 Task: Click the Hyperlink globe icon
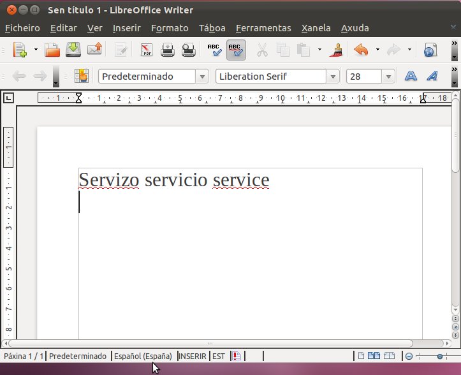(x=430, y=50)
